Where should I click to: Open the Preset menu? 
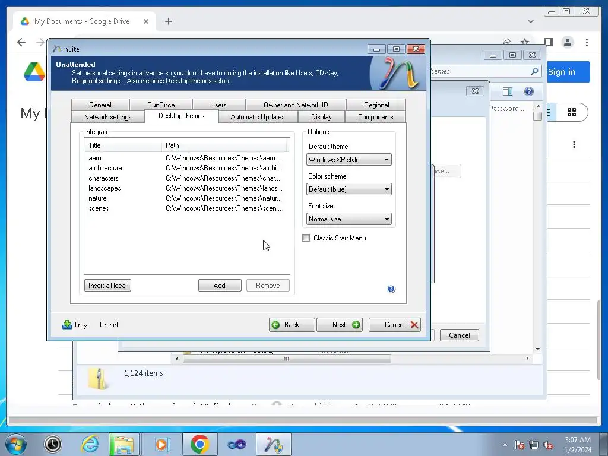pos(109,325)
